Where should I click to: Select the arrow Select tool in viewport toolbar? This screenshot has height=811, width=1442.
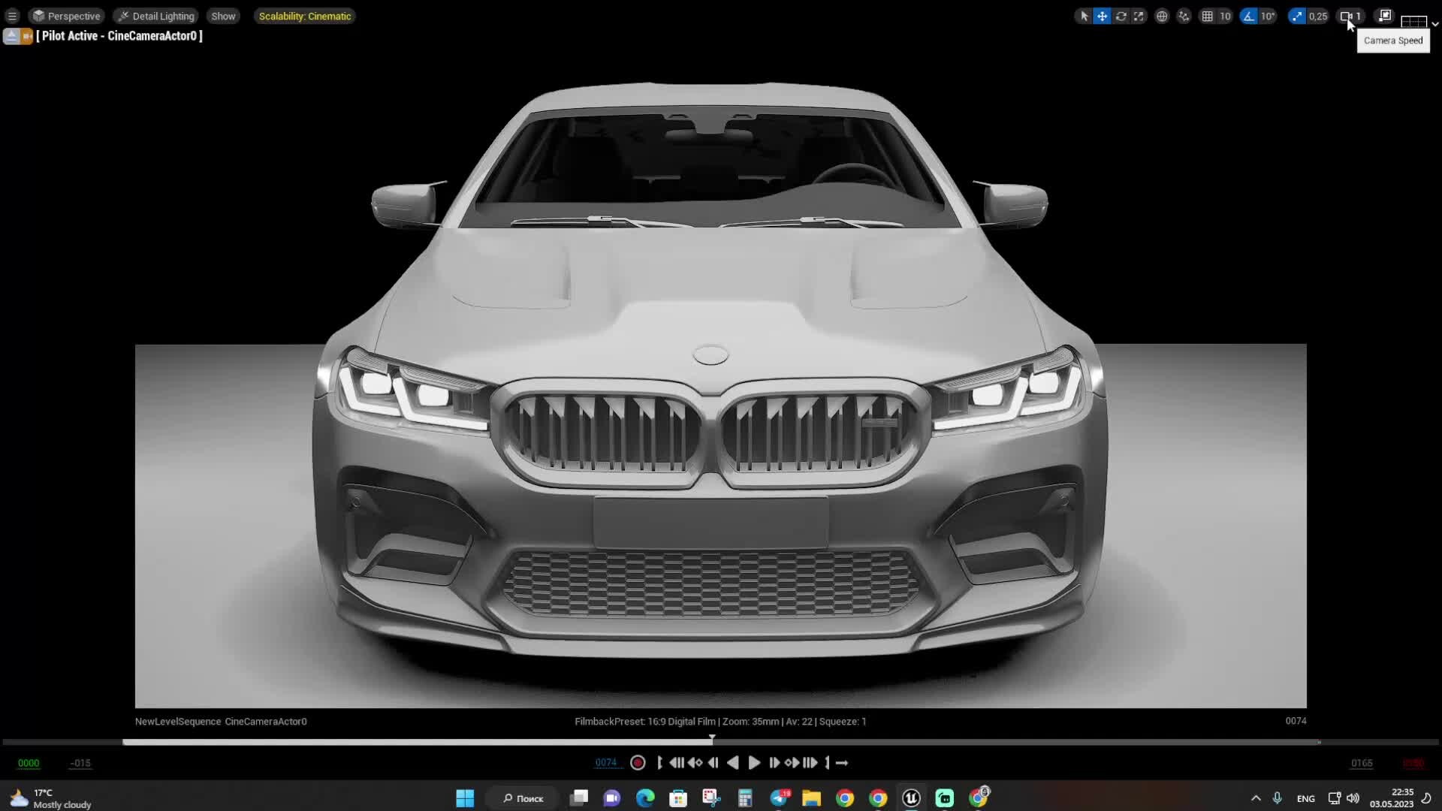pos(1085,17)
